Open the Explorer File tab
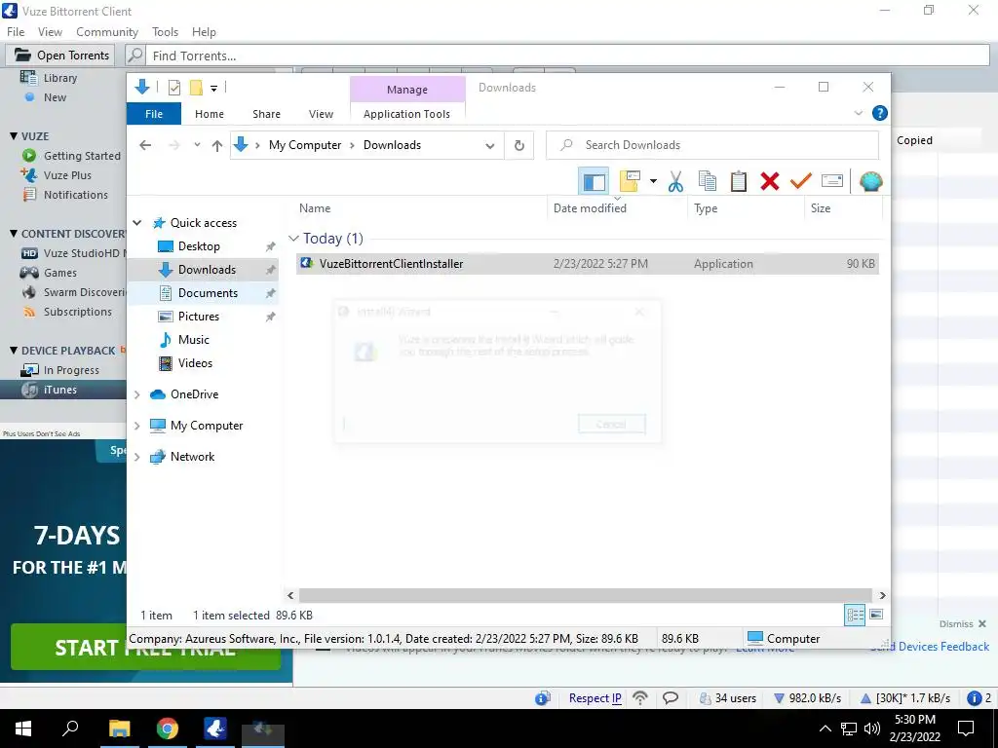This screenshot has width=998, height=748. (x=154, y=114)
